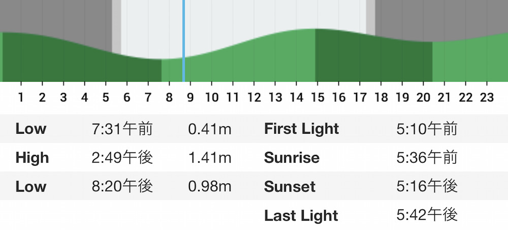Click the 0.41m tide height value

pos(210,129)
